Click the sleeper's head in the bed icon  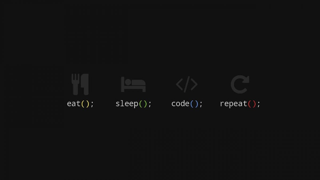click(128, 82)
